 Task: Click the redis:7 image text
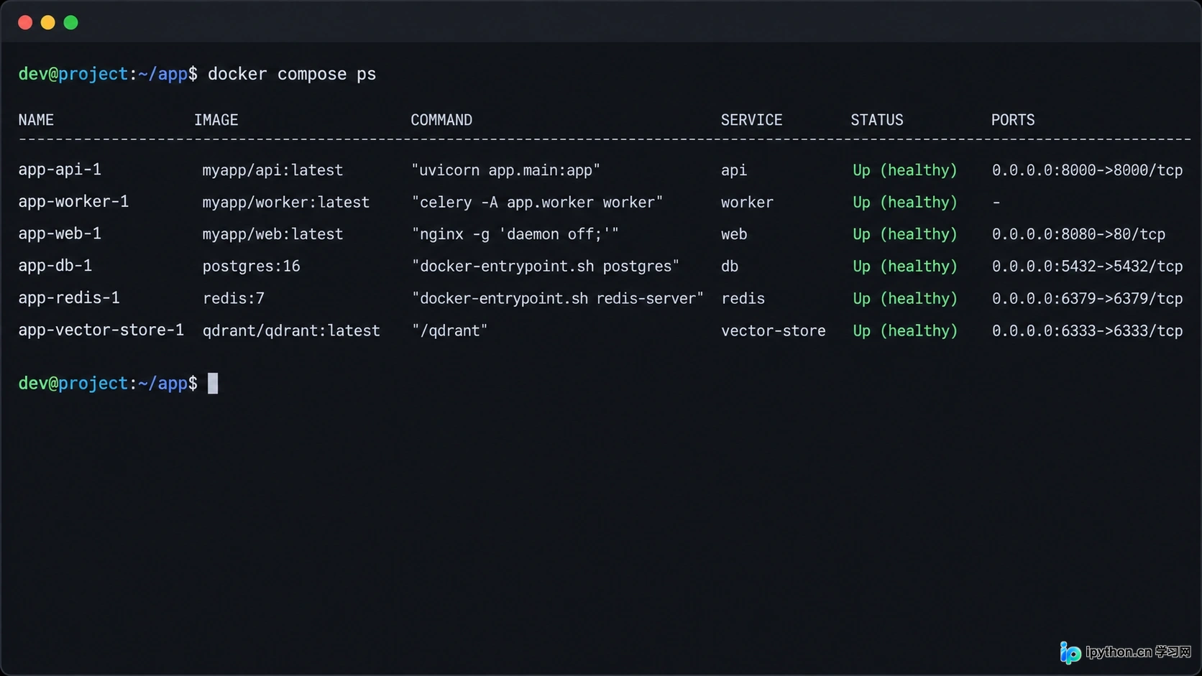click(234, 298)
